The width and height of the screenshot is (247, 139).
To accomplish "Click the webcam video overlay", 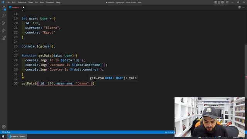I will [210, 117].
